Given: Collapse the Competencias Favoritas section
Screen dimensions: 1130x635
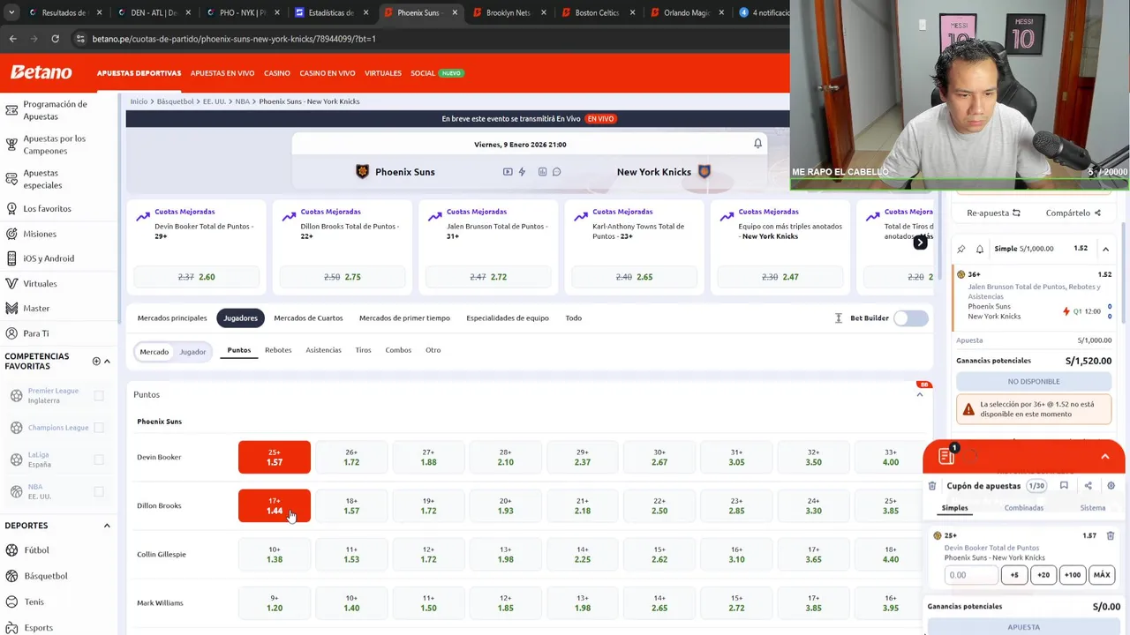Looking at the screenshot, I should click(x=107, y=361).
